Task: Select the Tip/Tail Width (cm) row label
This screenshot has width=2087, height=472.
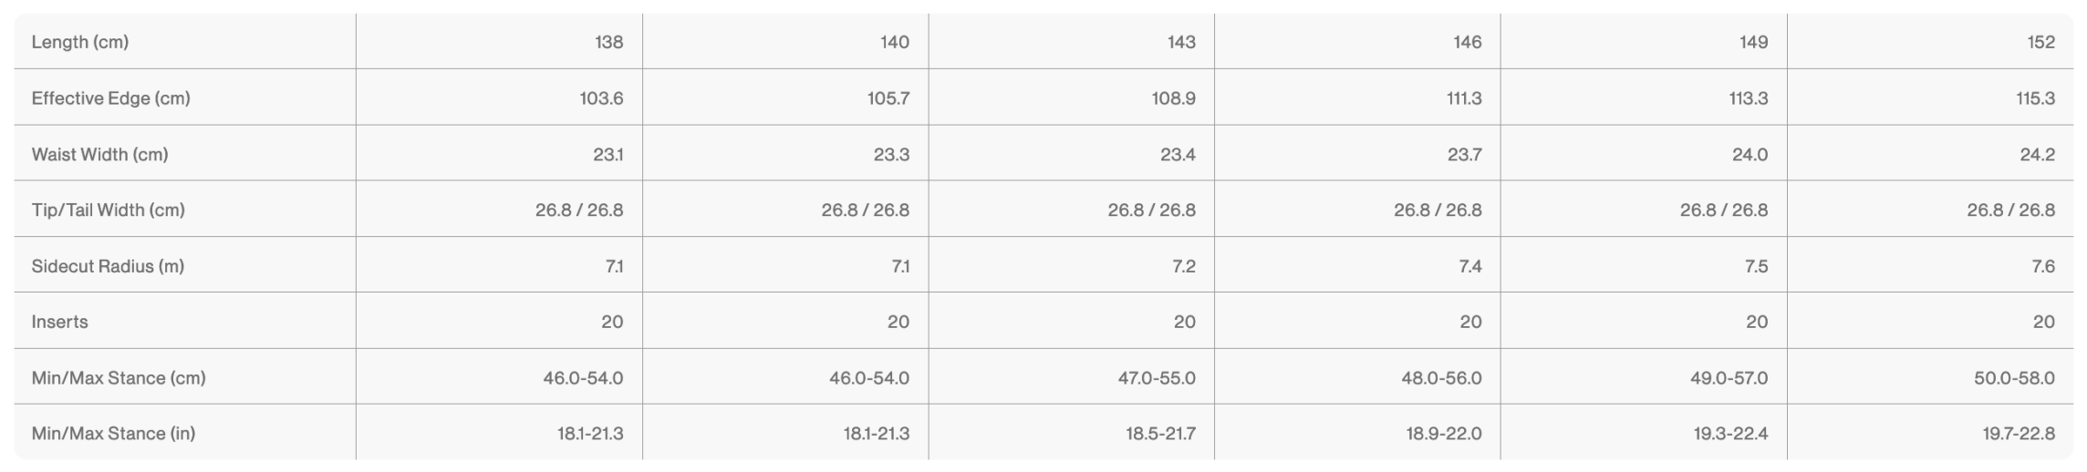Action: [x=108, y=210]
